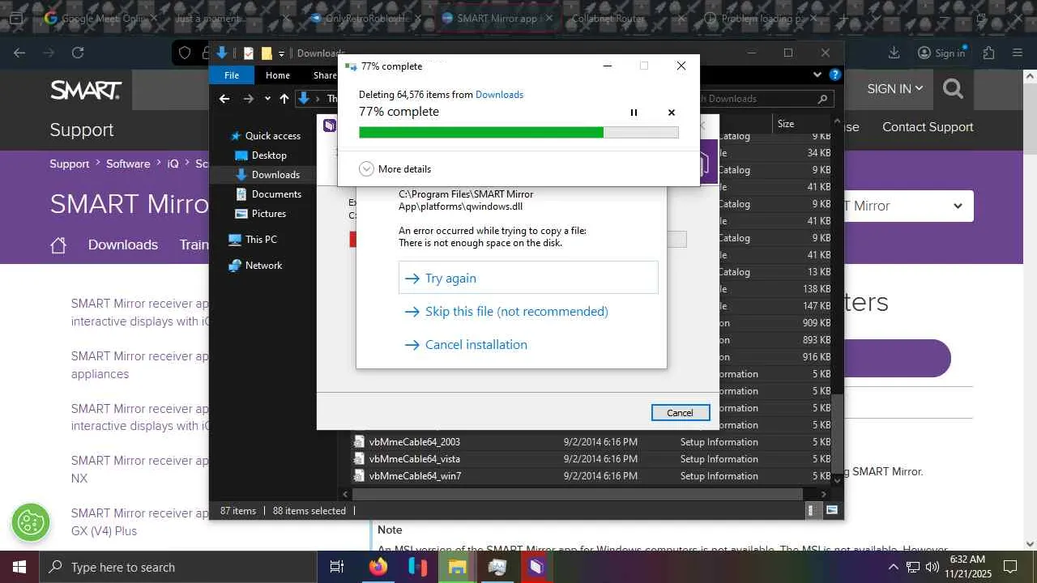
Task: Click the Software breadcrumb link
Action: [128, 164]
